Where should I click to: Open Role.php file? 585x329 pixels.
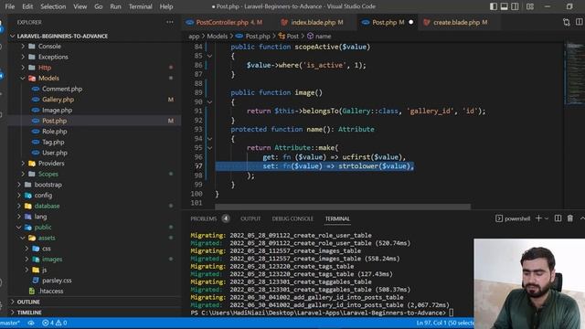55,132
